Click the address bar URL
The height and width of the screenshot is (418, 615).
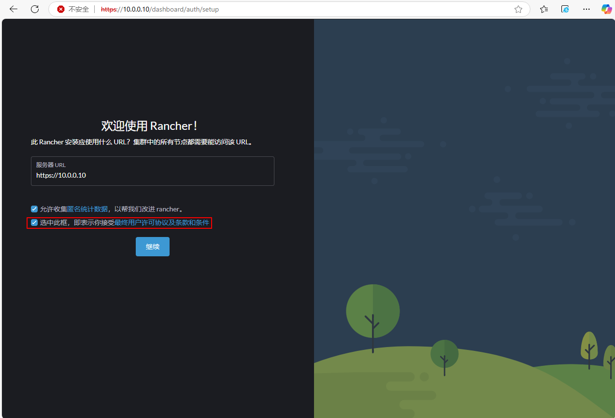[x=160, y=9]
